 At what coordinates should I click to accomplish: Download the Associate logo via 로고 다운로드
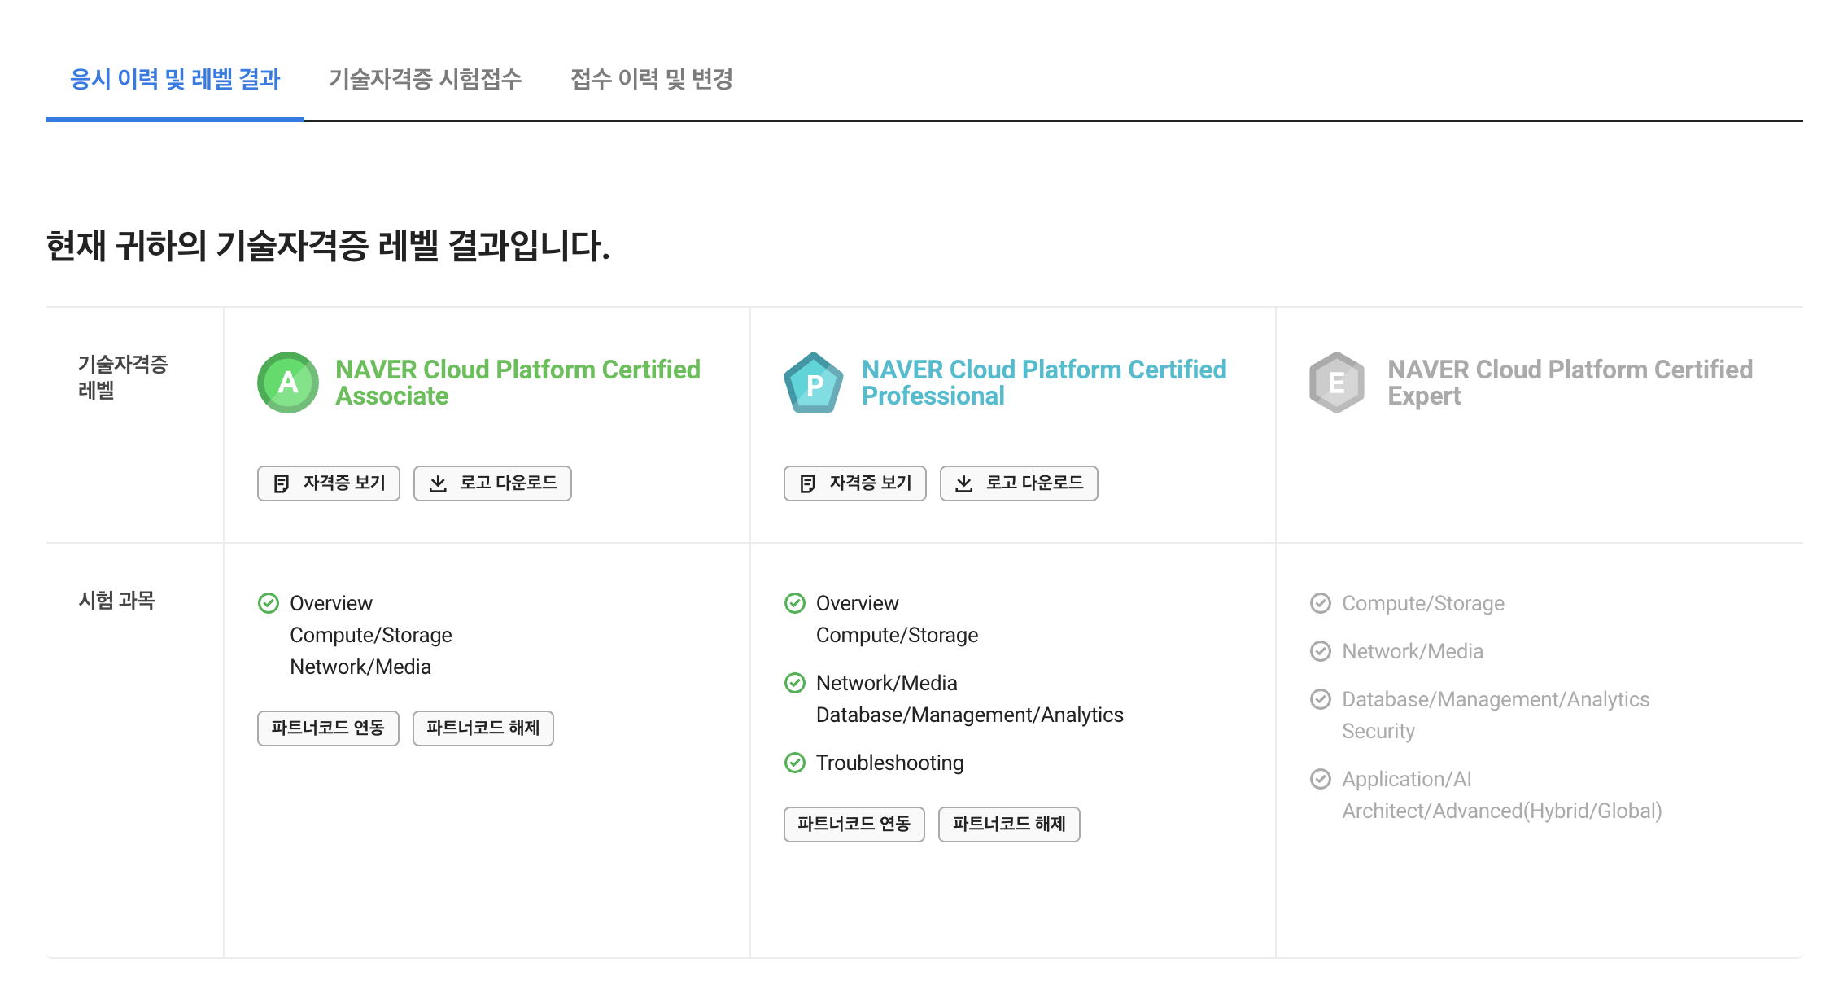tap(492, 483)
